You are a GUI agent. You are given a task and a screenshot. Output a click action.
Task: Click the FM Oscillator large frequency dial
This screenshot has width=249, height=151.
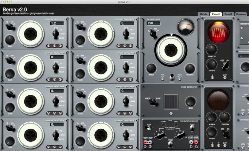coord(171,50)
